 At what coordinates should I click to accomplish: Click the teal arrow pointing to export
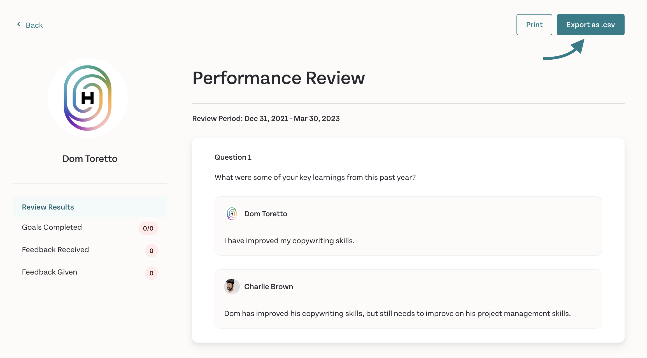point(564,49)
